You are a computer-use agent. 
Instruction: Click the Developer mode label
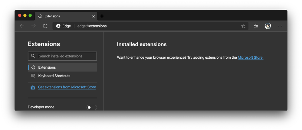pos(41,107)
